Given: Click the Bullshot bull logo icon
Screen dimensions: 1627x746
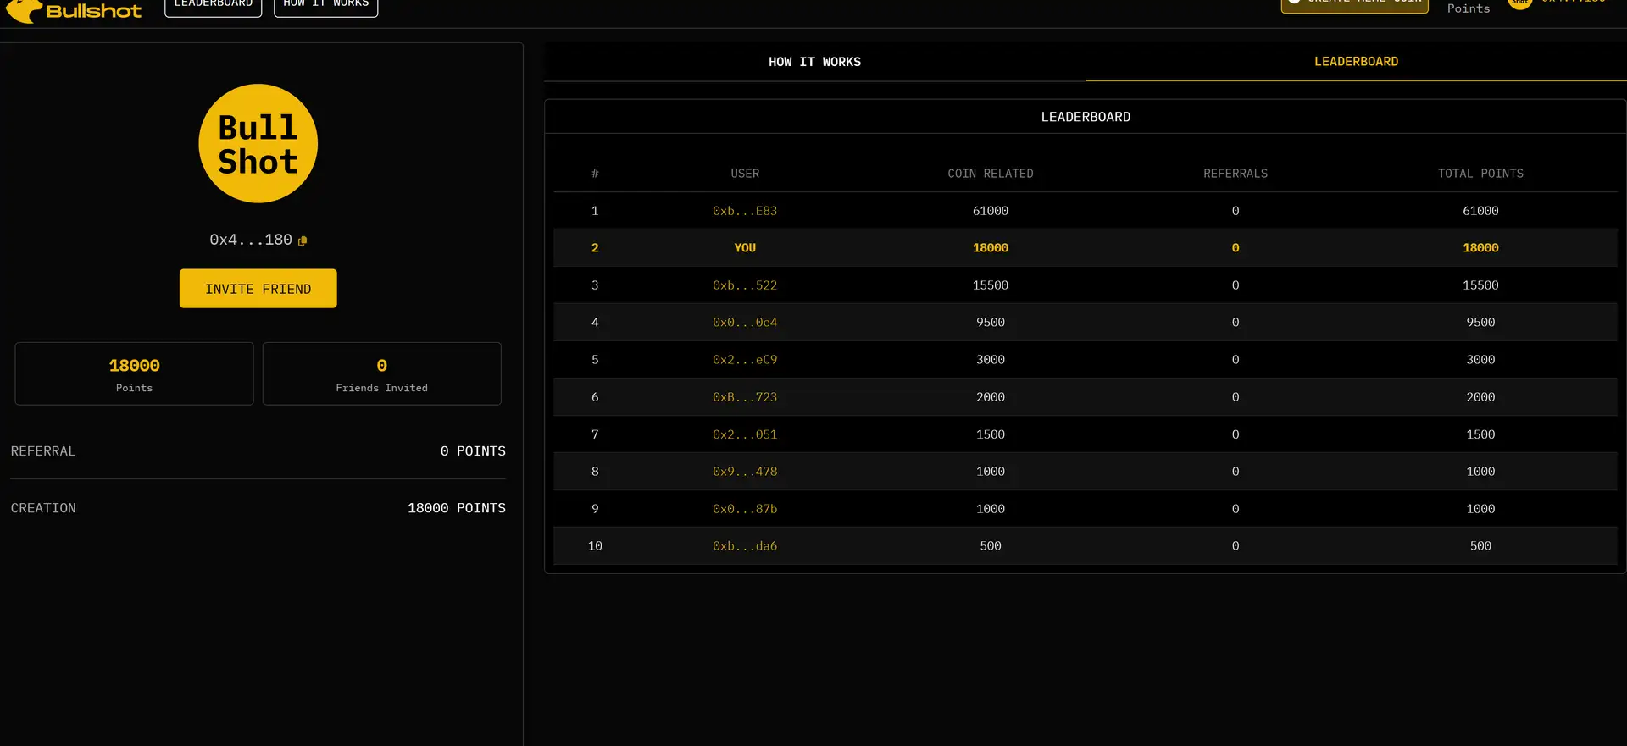Looking at the screenshot, I should 24,10.
